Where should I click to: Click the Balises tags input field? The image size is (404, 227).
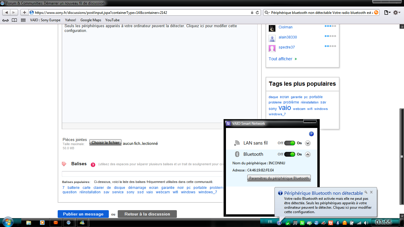(x=143, y=174)
